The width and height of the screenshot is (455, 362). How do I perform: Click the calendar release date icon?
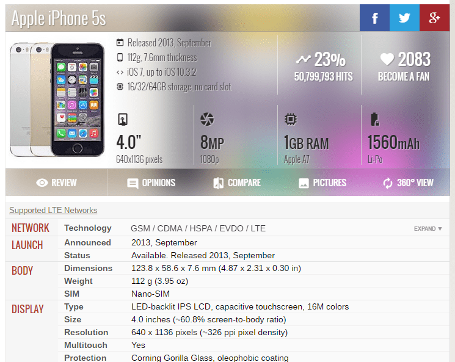pyautogui.click(x=120, y=42)
